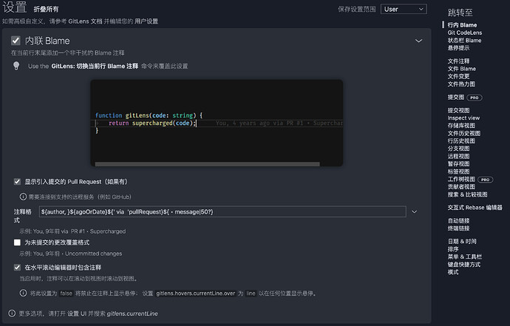The height and width of the screenshot is (326, 510).
Task: Enable 为未提交的更改覆盖格式 checkbox
Action: tap(17, 242)
